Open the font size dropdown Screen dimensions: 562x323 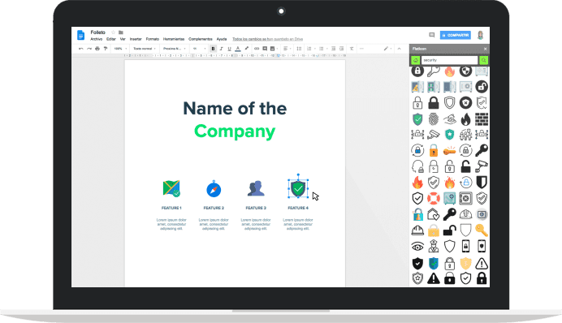click(x=199, y=49)
